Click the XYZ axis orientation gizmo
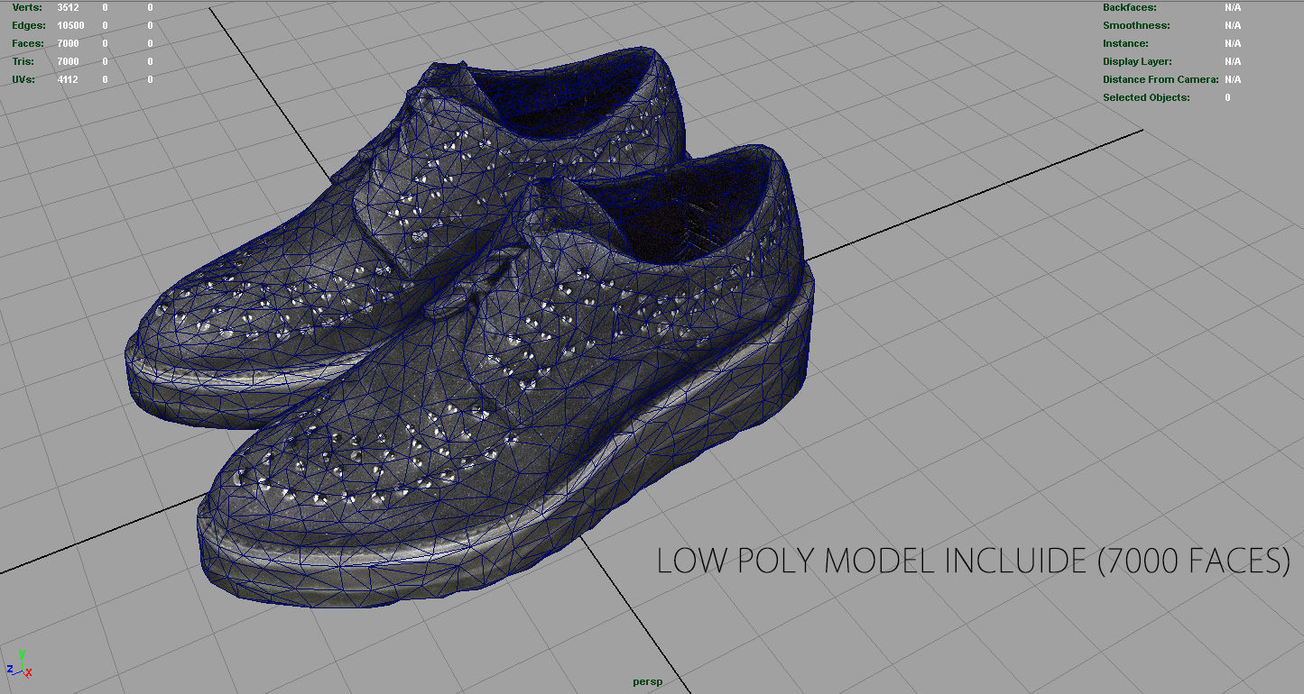Image resolution: width=1304 pixels, height=694 pixels. tap(19, 663)
